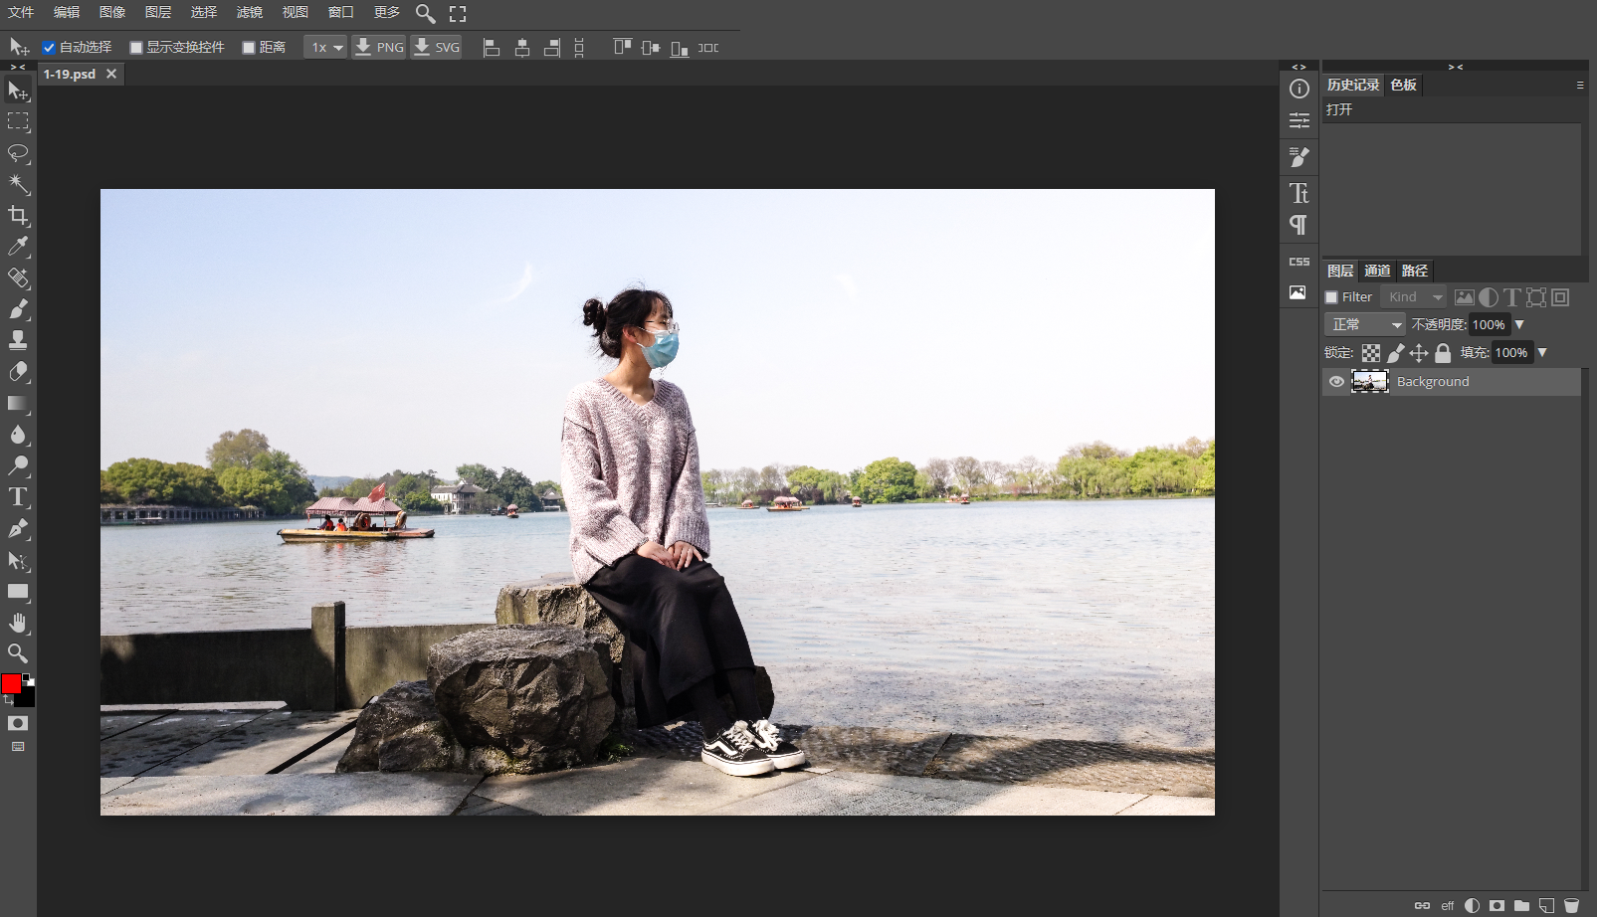This screenshot has height=917, width=1597.
Task: Open the Kind filter dropdown
Action: pos(1414,297)
